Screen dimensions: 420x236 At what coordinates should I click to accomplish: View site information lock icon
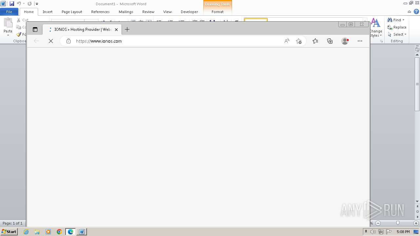click(x=68, y=41)
